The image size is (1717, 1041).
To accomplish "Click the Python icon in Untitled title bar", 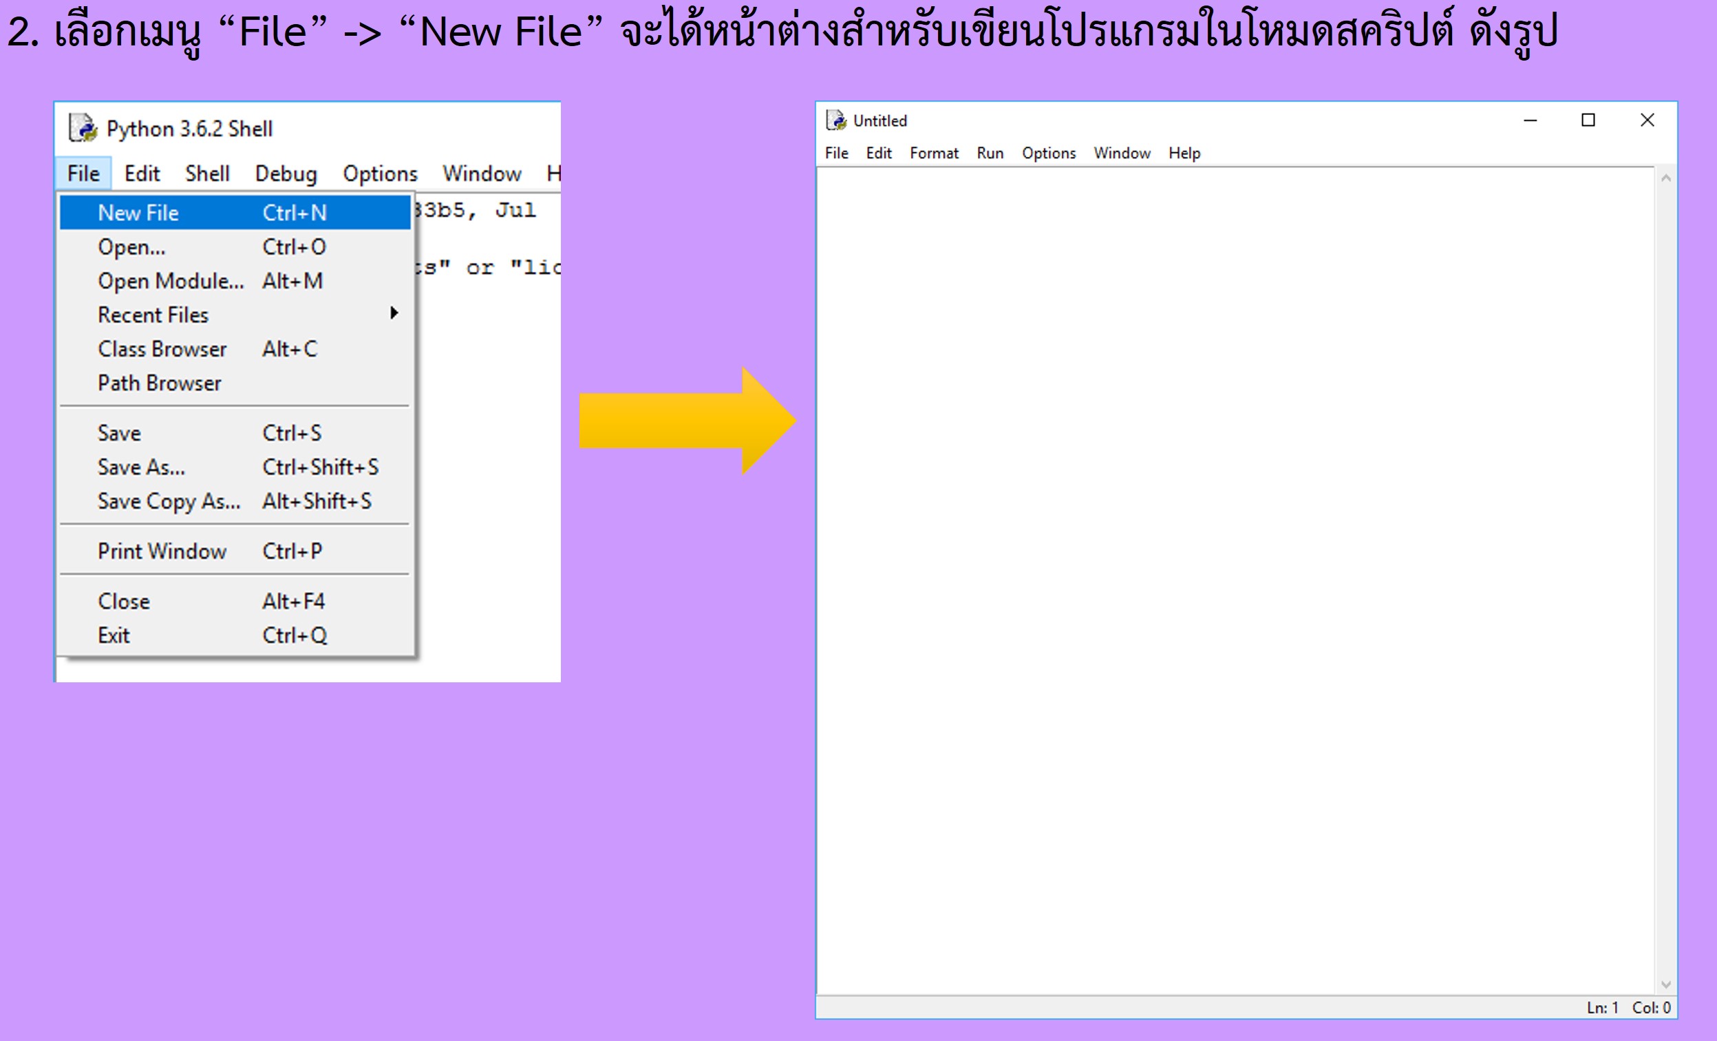I will 835,120.
